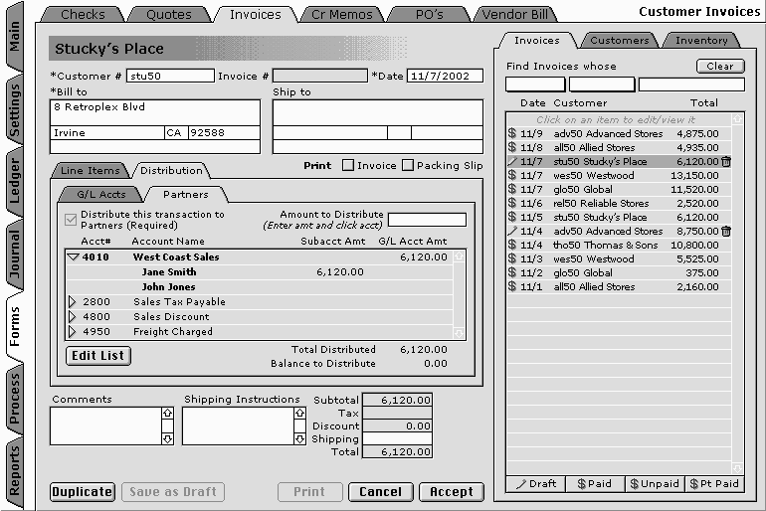Expand account 4800 Sales Discount

(73, 317)
